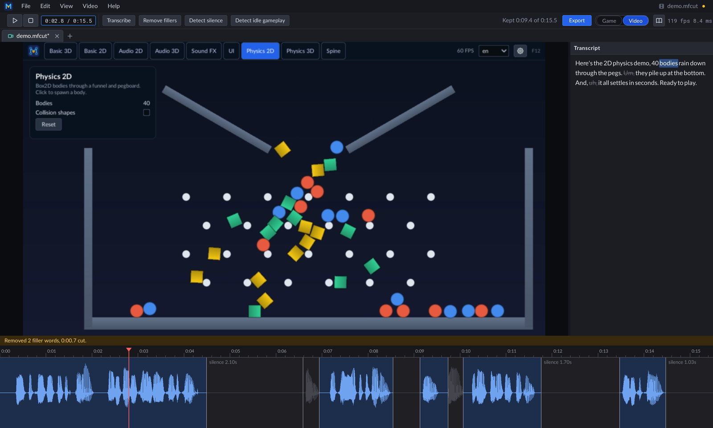This screenshot has width=713, height=428.
Task: Click the silence 1.70s timeline region
Action: [580, 392]
